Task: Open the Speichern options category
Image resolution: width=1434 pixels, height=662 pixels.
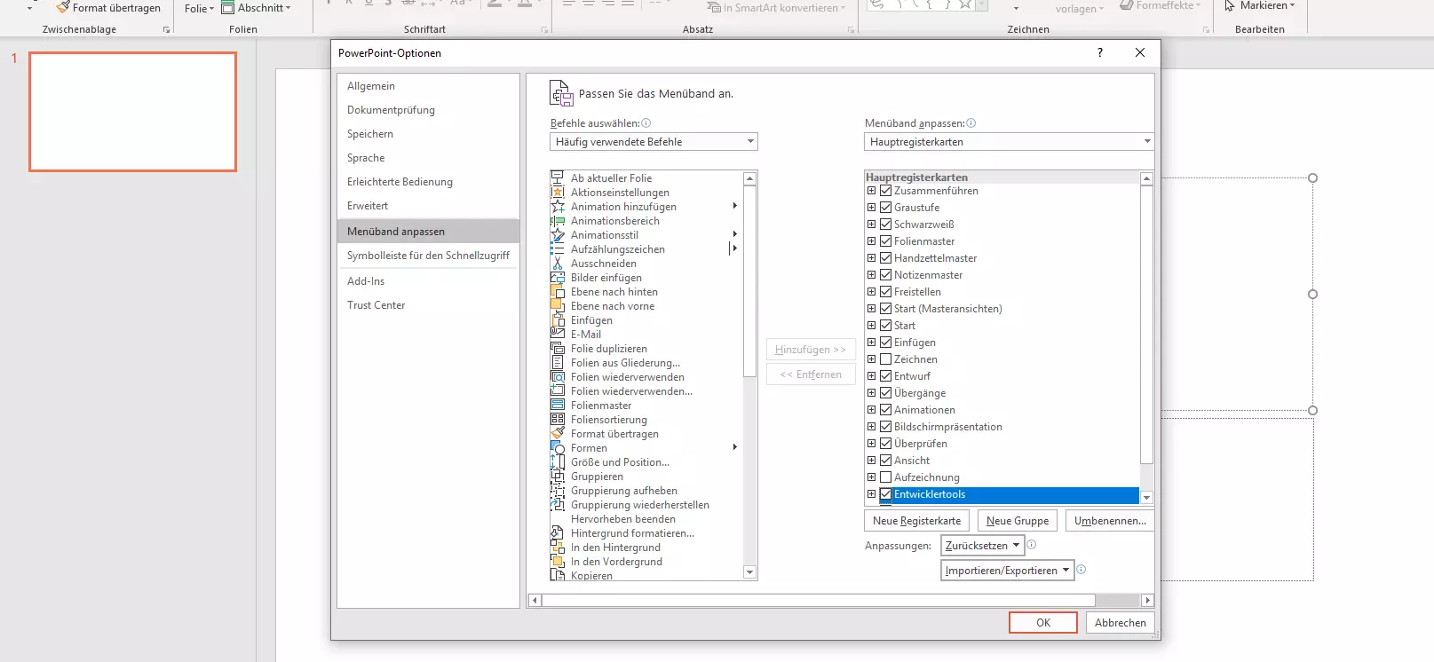Action: pos(428,134)
